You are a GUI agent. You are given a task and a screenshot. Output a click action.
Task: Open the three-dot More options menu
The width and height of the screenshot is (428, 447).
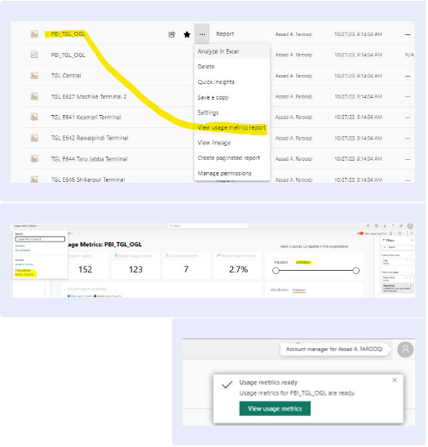tap(203, 34)
